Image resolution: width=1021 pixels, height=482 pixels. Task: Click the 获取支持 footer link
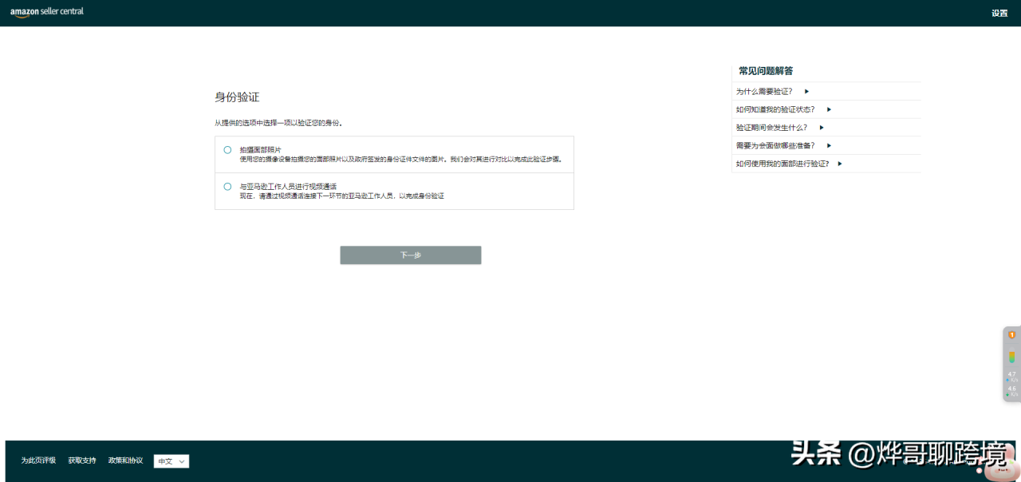pos(82,460)
